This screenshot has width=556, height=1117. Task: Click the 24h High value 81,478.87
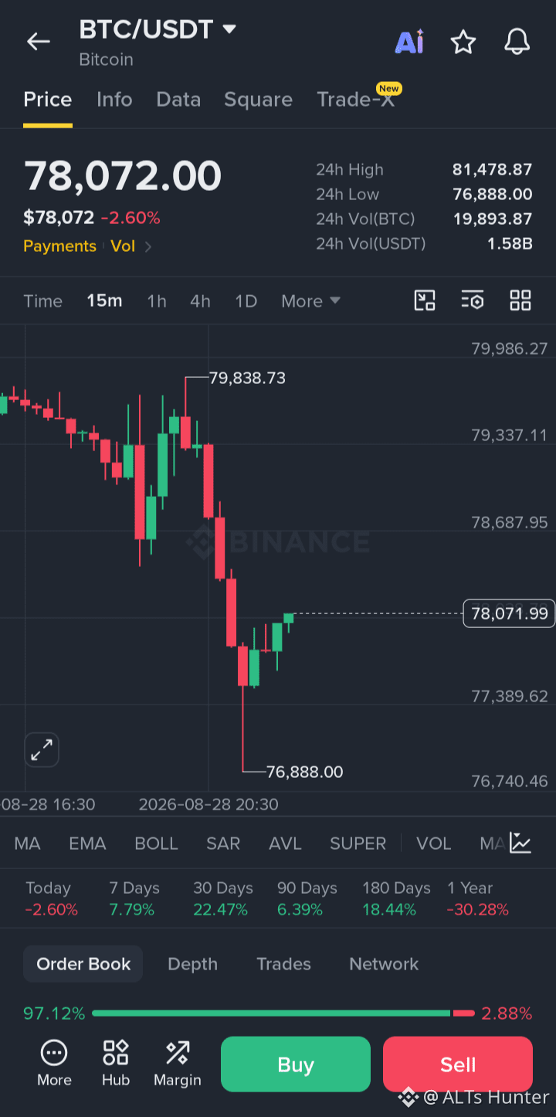pyautogui.click(x=492, y=170)
